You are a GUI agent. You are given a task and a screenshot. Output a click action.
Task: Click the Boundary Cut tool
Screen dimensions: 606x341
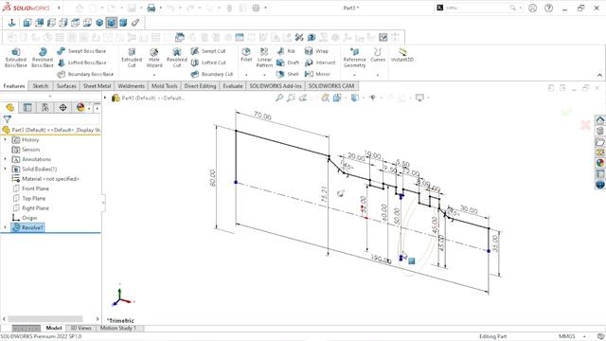(212, 74)
